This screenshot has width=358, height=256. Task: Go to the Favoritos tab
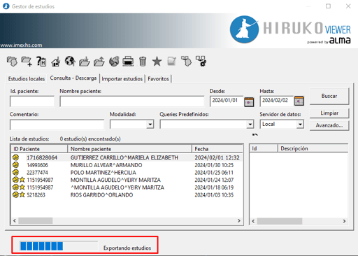(158, 79)
